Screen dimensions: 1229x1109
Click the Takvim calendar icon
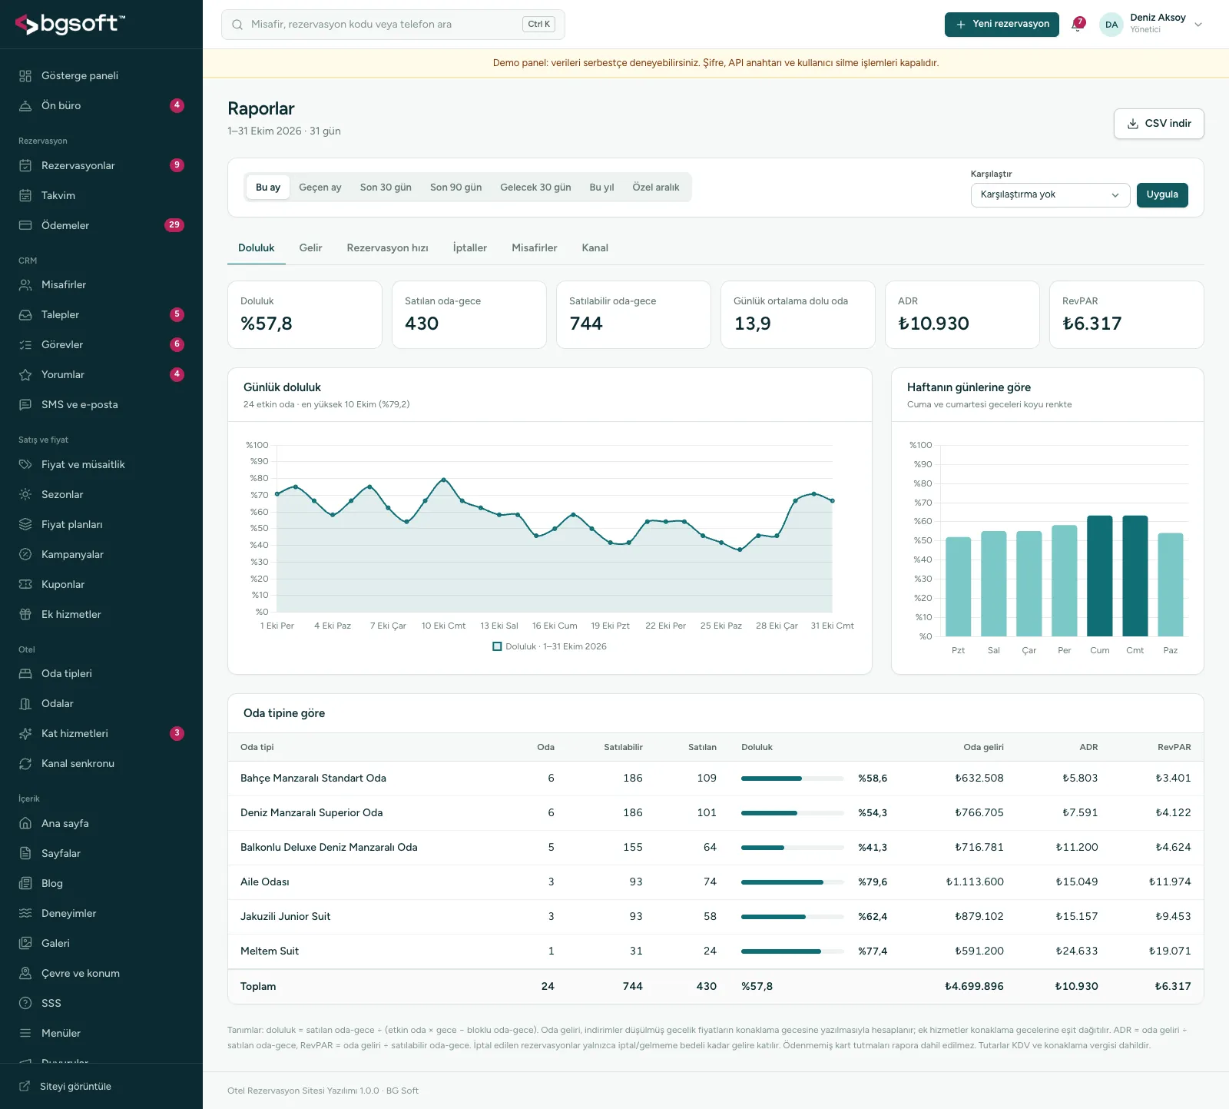click(25, 196)
